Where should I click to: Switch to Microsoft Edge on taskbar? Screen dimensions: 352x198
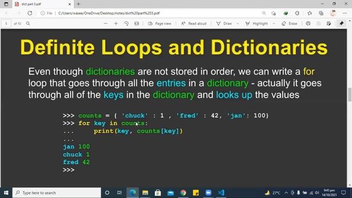click(x=133, y=193)
